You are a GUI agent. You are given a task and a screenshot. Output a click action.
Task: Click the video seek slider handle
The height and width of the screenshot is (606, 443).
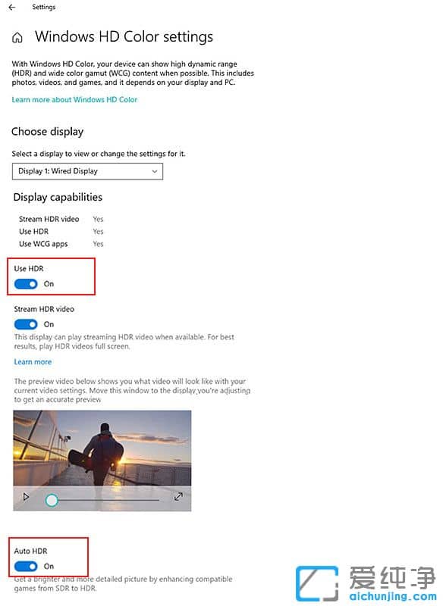52,500
